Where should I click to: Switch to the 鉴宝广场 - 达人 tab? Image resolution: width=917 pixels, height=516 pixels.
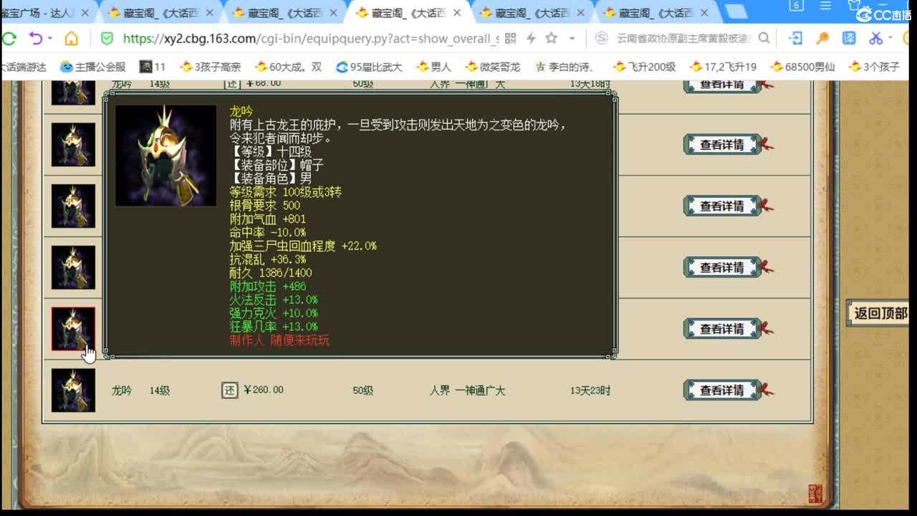pyautogui.click(x=47, y=13)
